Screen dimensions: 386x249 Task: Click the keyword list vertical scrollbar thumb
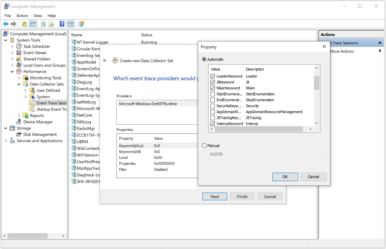(317, 83)
